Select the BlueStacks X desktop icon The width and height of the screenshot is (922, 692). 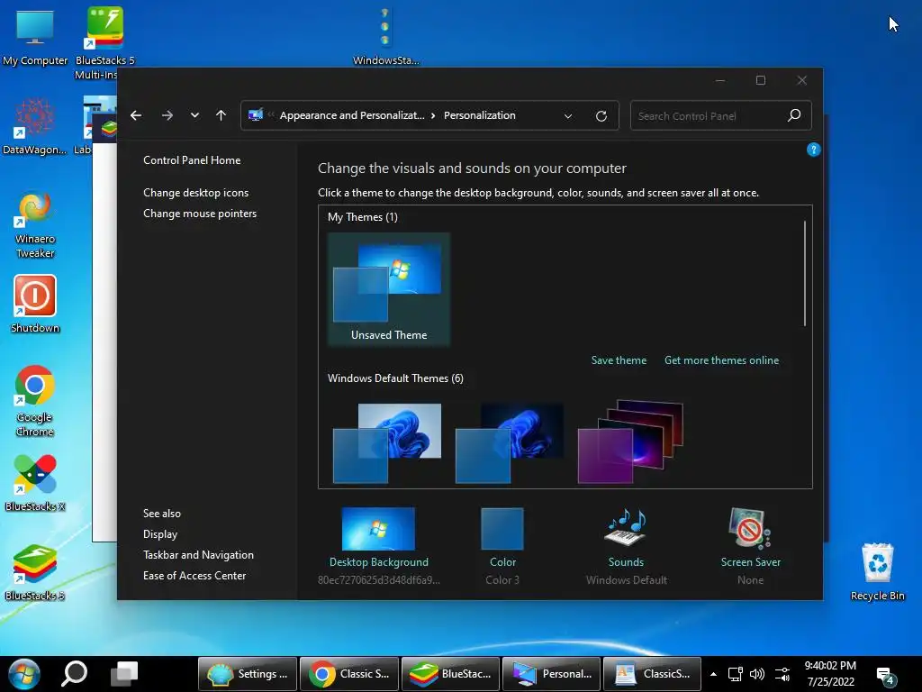35,483
